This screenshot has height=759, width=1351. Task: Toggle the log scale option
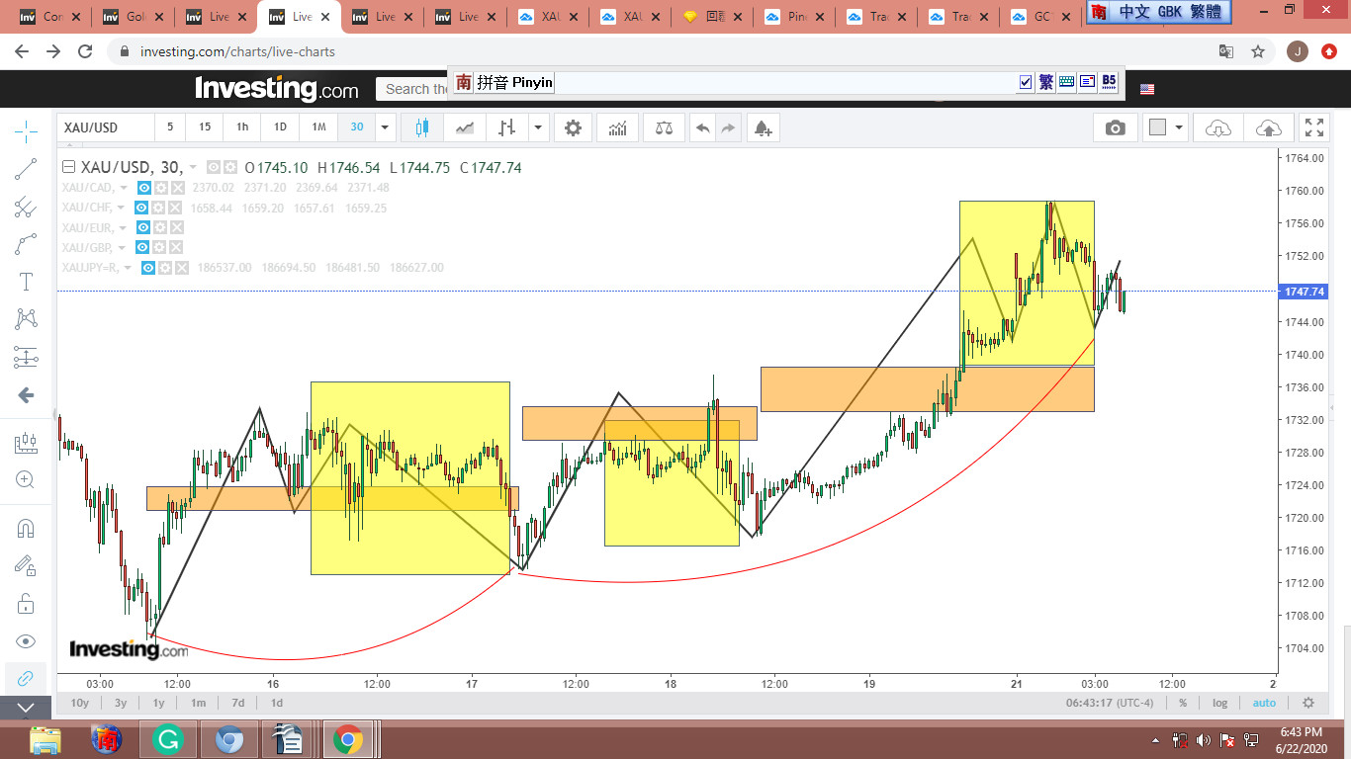(1219, 703)
